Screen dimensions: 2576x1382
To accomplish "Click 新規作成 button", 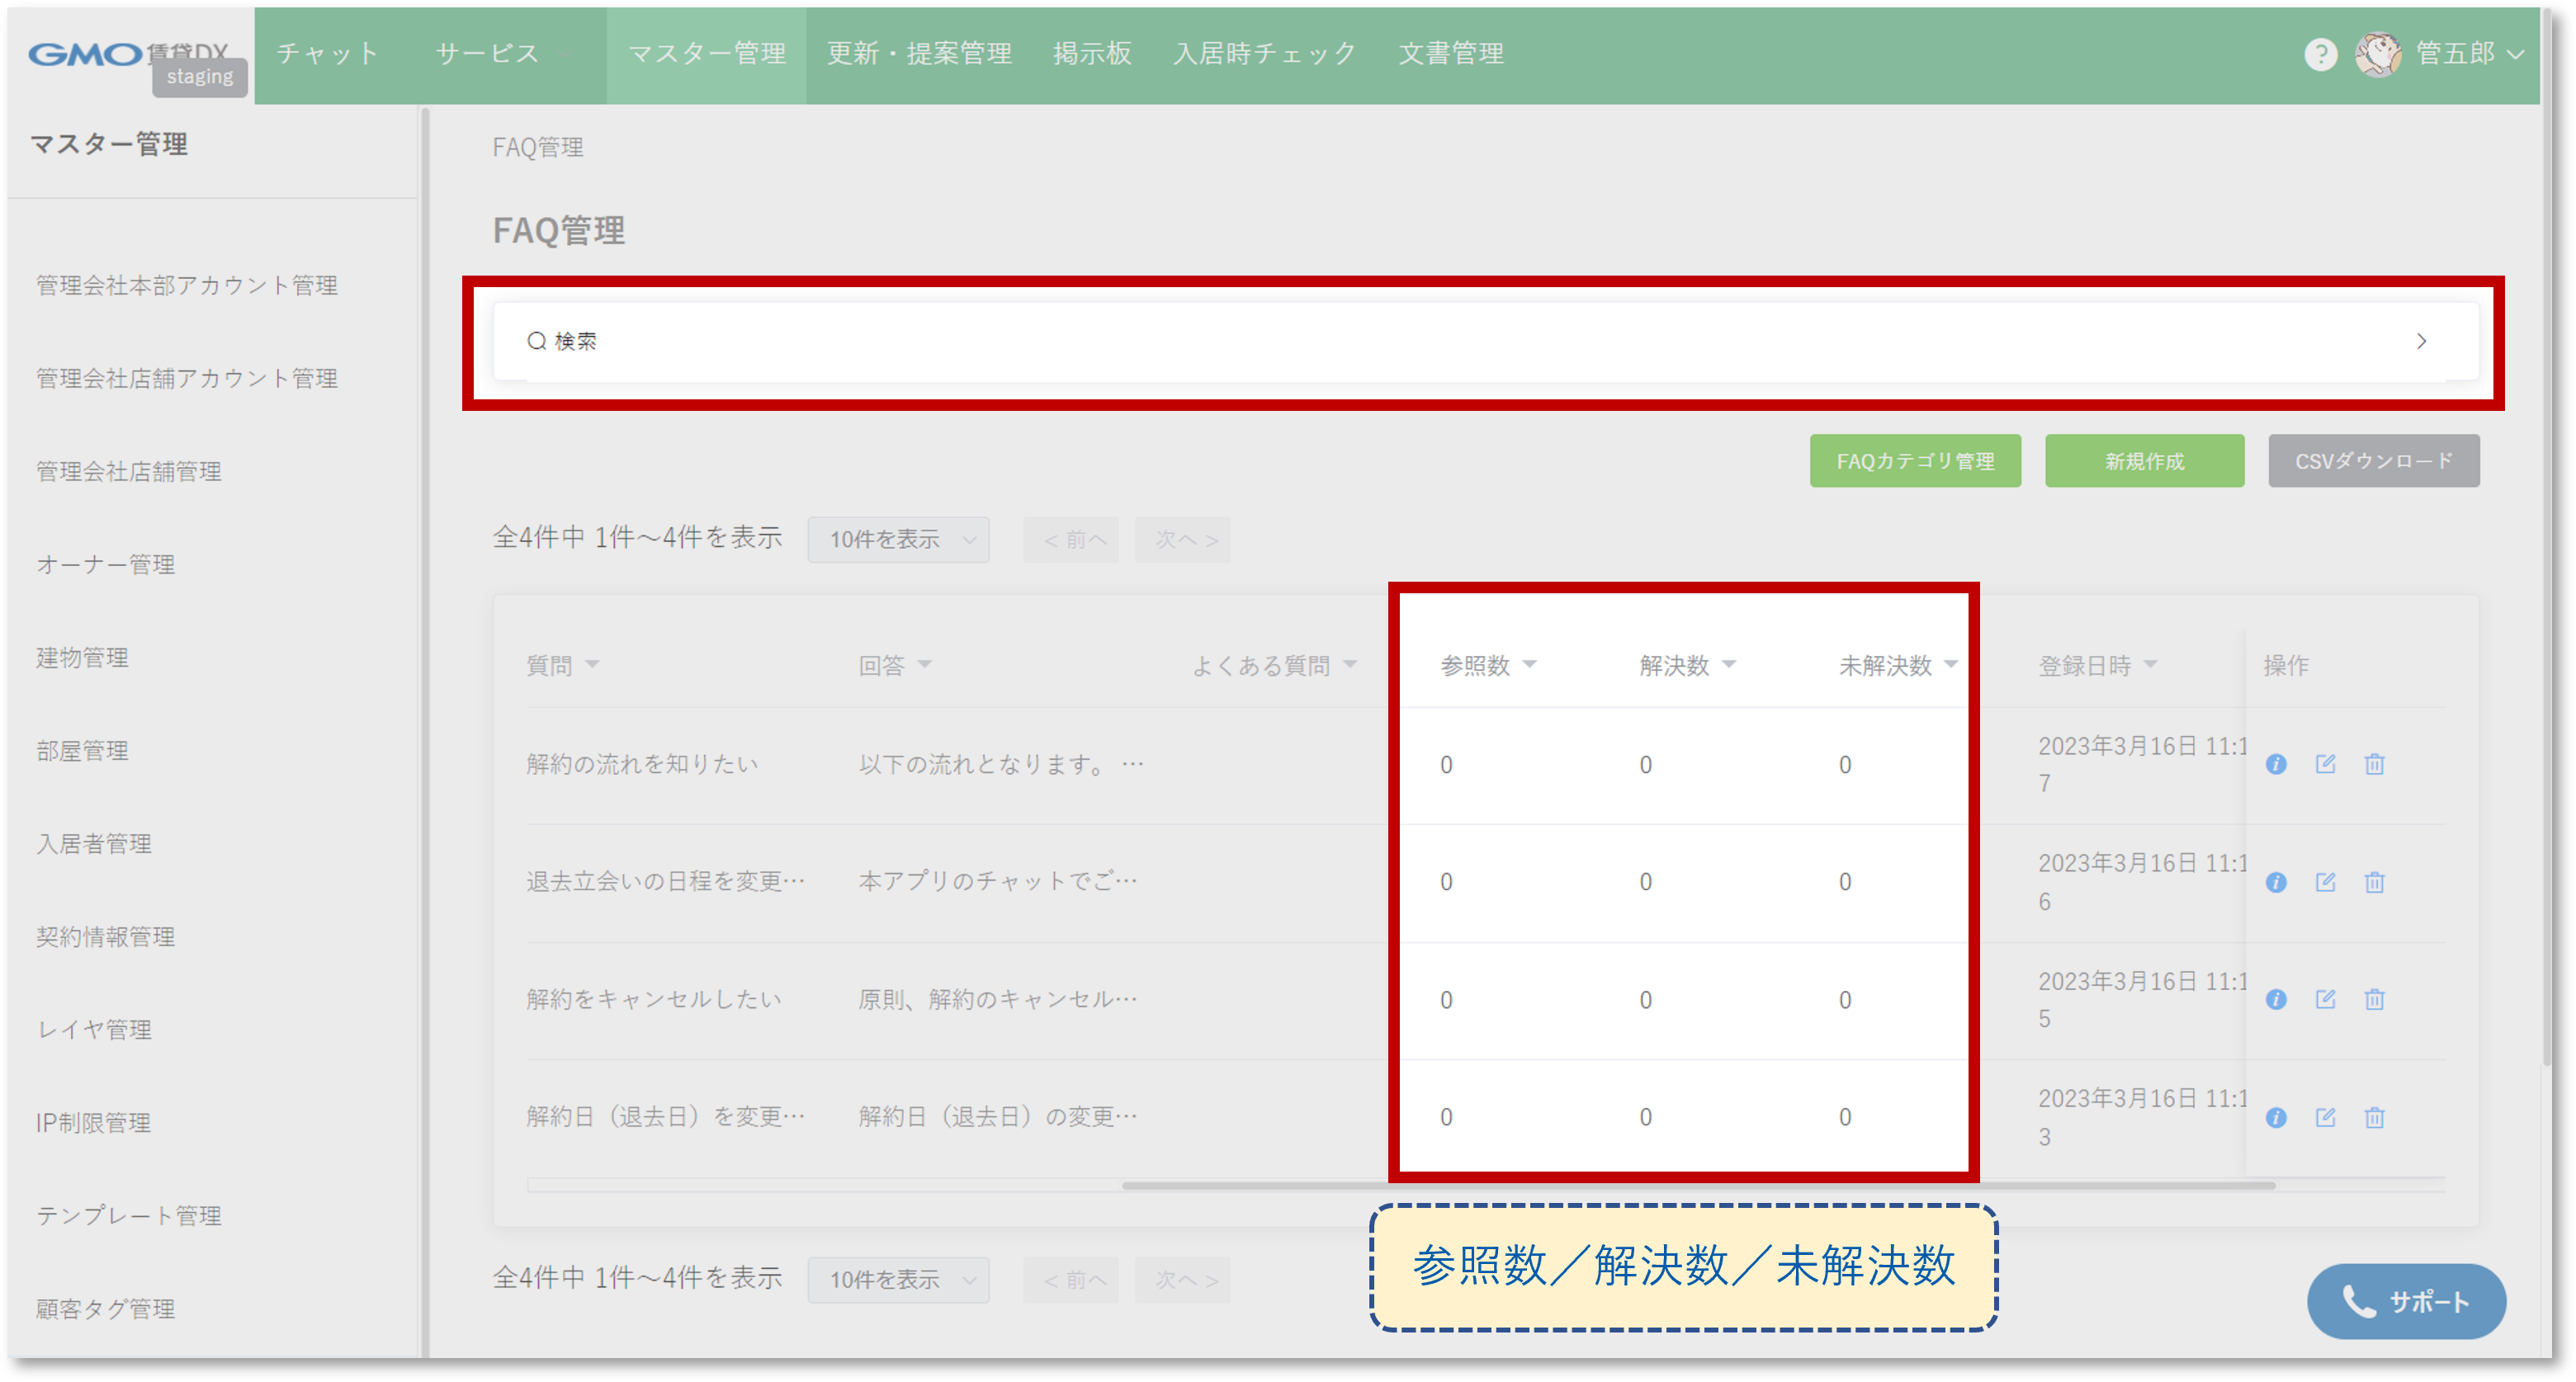I will tap(2144, 460).
